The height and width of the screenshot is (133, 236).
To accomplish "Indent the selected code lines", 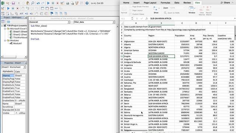I will coord(27,14).
